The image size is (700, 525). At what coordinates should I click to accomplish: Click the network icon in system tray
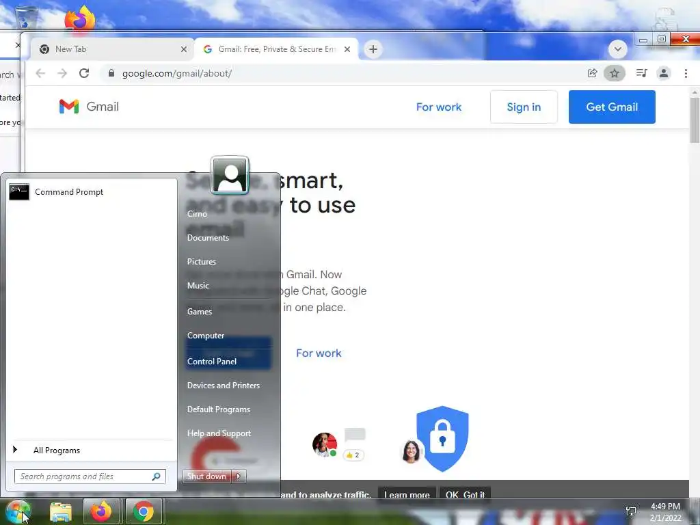pos(631,511)
